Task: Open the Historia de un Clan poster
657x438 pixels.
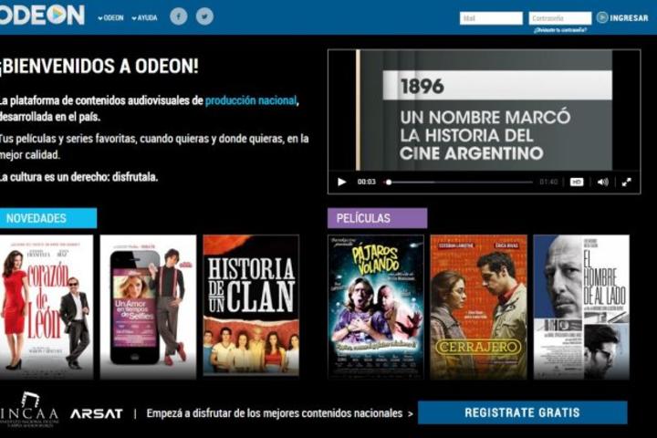Action: coord(251,306)
